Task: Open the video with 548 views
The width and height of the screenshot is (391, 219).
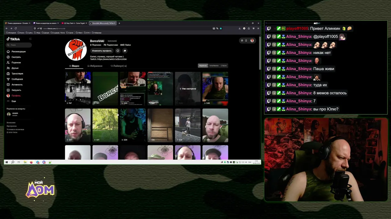Action: click(215, 89)
